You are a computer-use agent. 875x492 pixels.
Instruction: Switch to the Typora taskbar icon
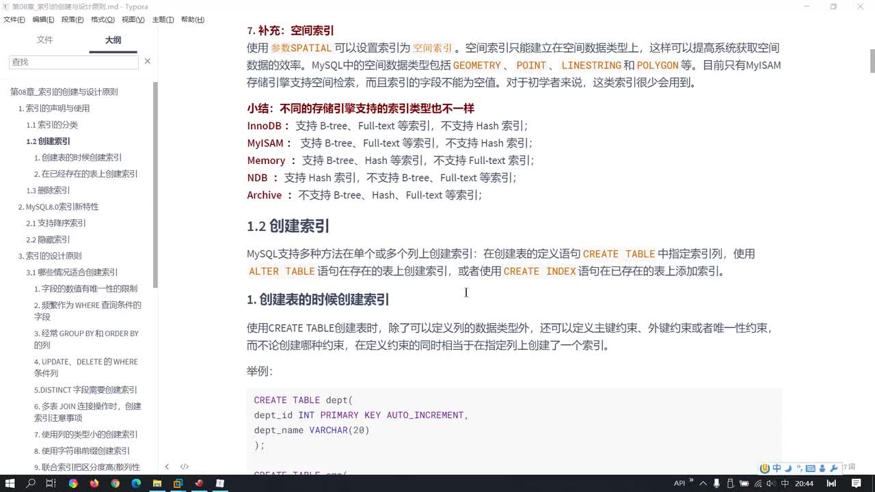(220, 483)
